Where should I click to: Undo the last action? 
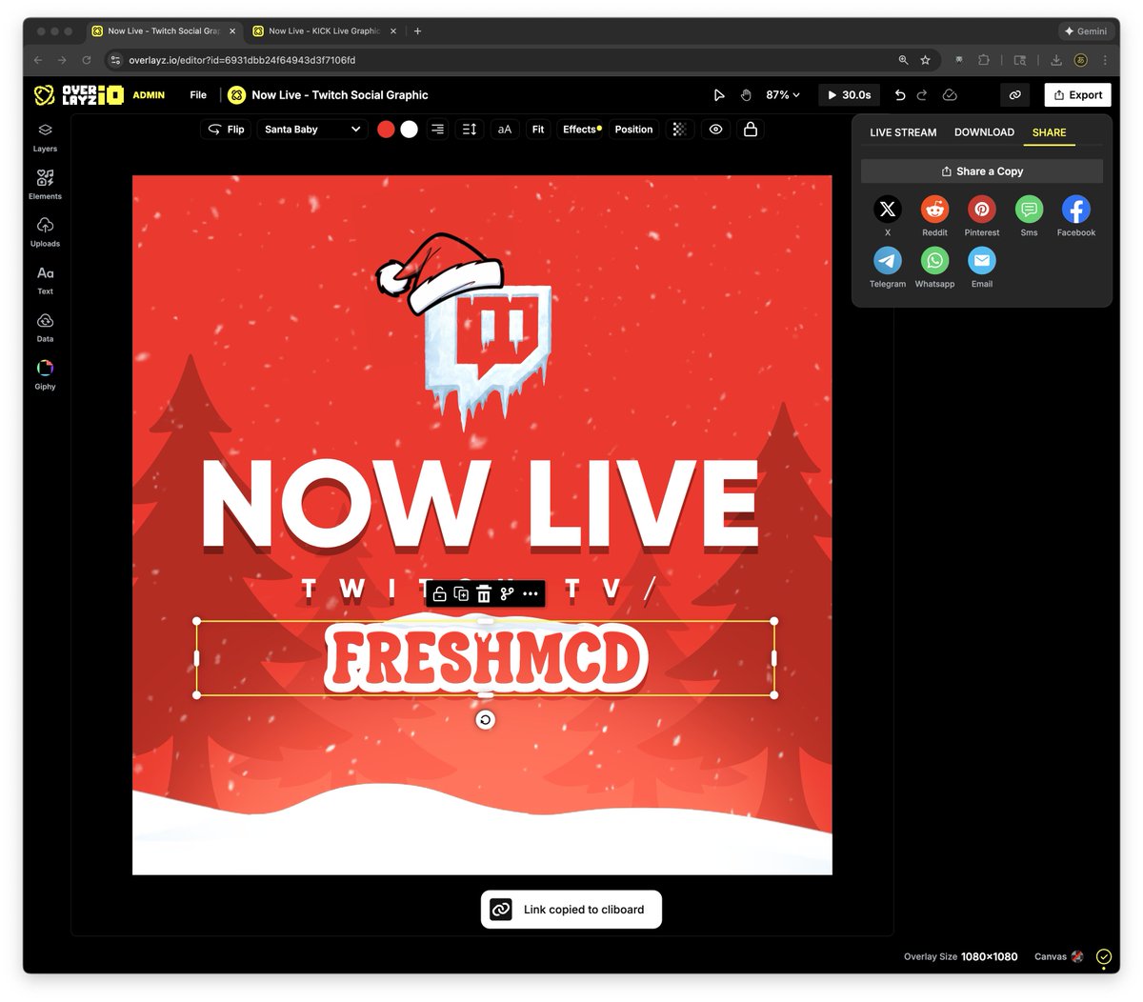pyautogui.click(x=900, y=95)
